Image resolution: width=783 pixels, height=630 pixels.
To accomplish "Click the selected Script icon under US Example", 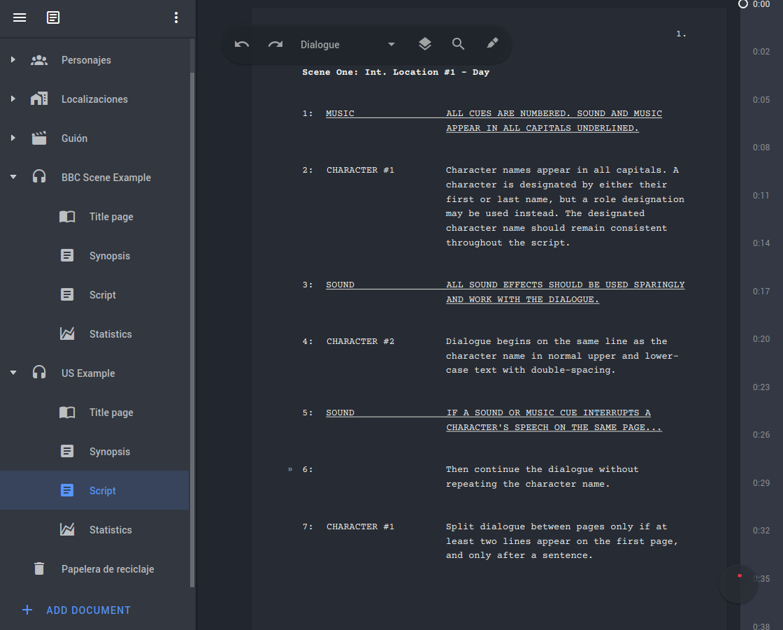I will (x=67, y=490).
